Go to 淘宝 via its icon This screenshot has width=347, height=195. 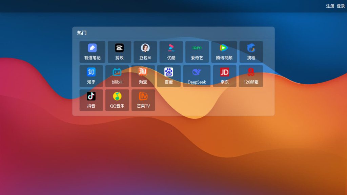(143, 72)
